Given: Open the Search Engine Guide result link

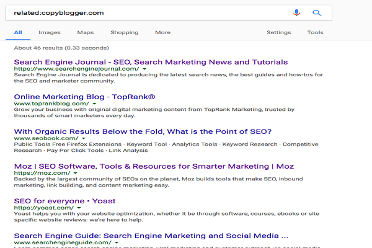Looking at the screenshot, I should point(151,236).
